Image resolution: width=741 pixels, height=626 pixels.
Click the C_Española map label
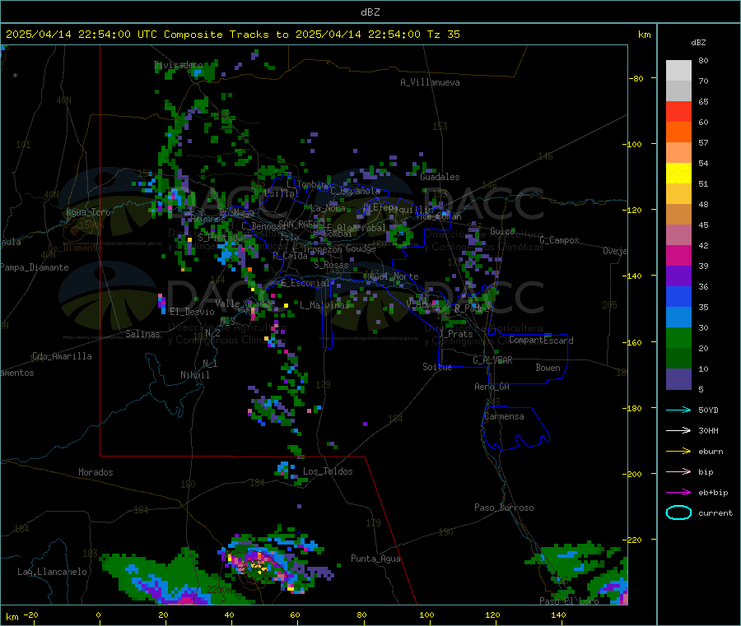(356, 191)
